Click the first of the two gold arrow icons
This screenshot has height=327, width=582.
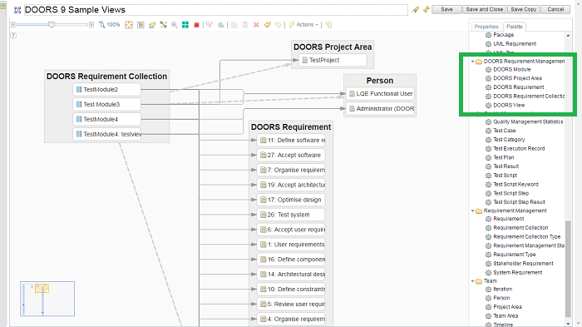pyautogui.click(x=267, y=25)
